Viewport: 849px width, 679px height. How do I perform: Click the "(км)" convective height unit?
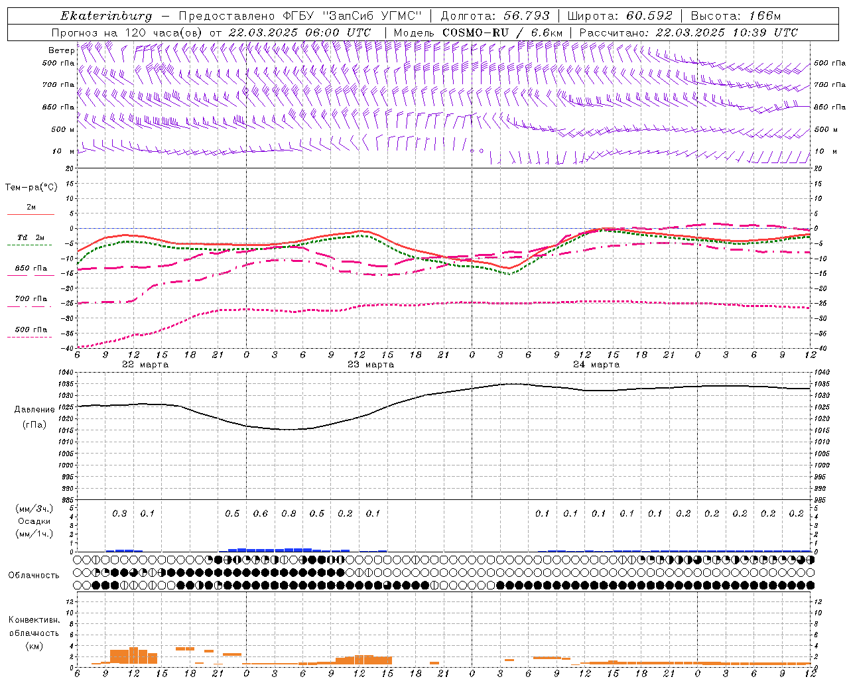34,646
